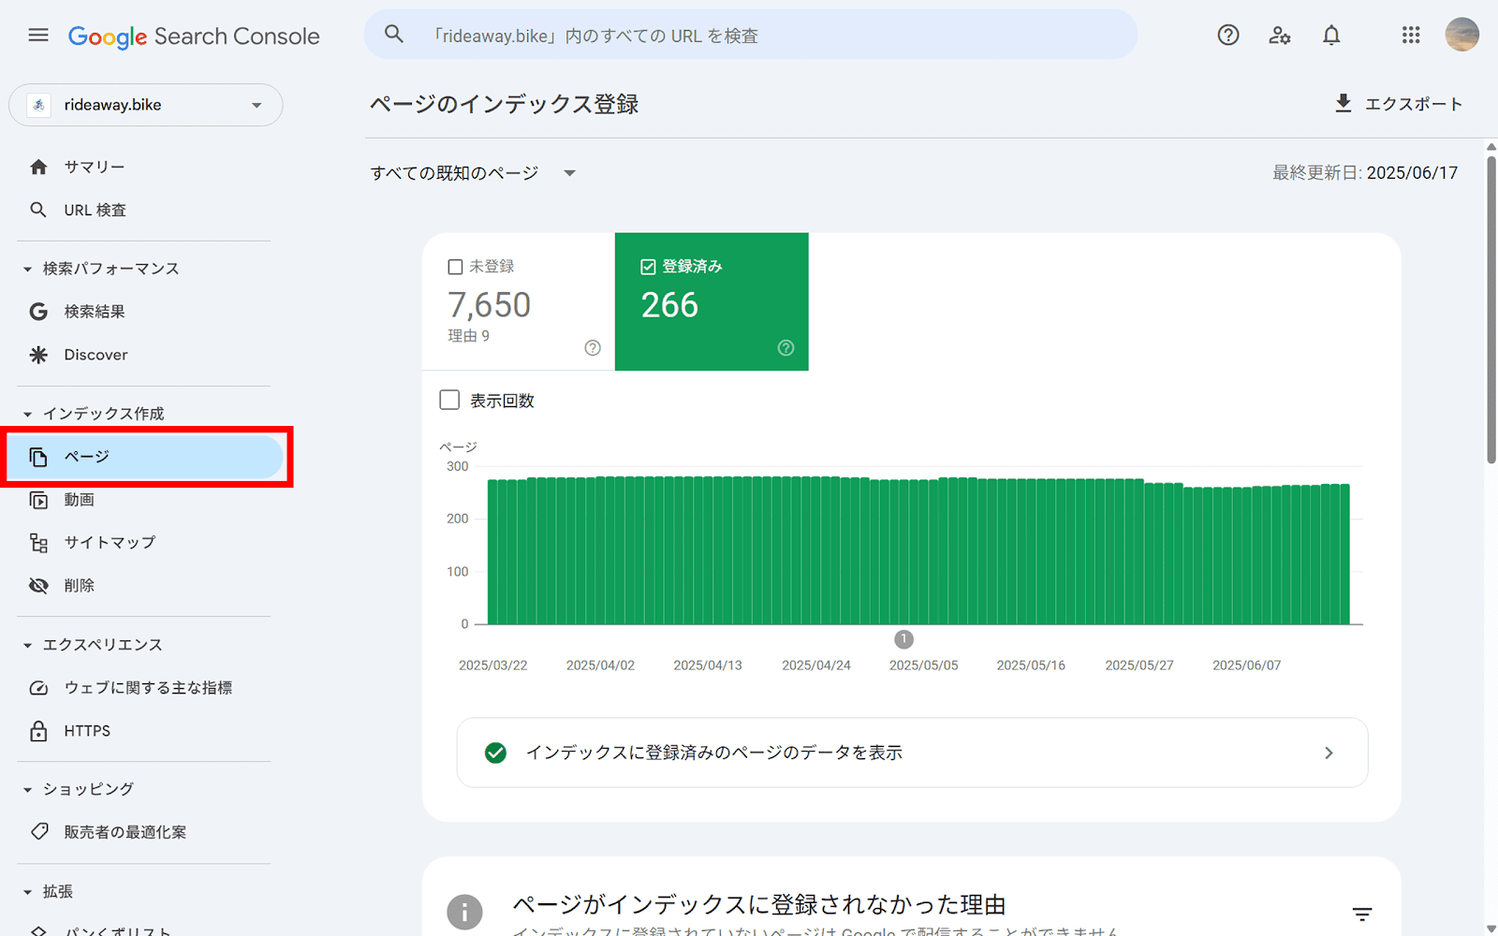Open the rideaway.bike property selector
The image size is (1498, 936).
point(145,105)
